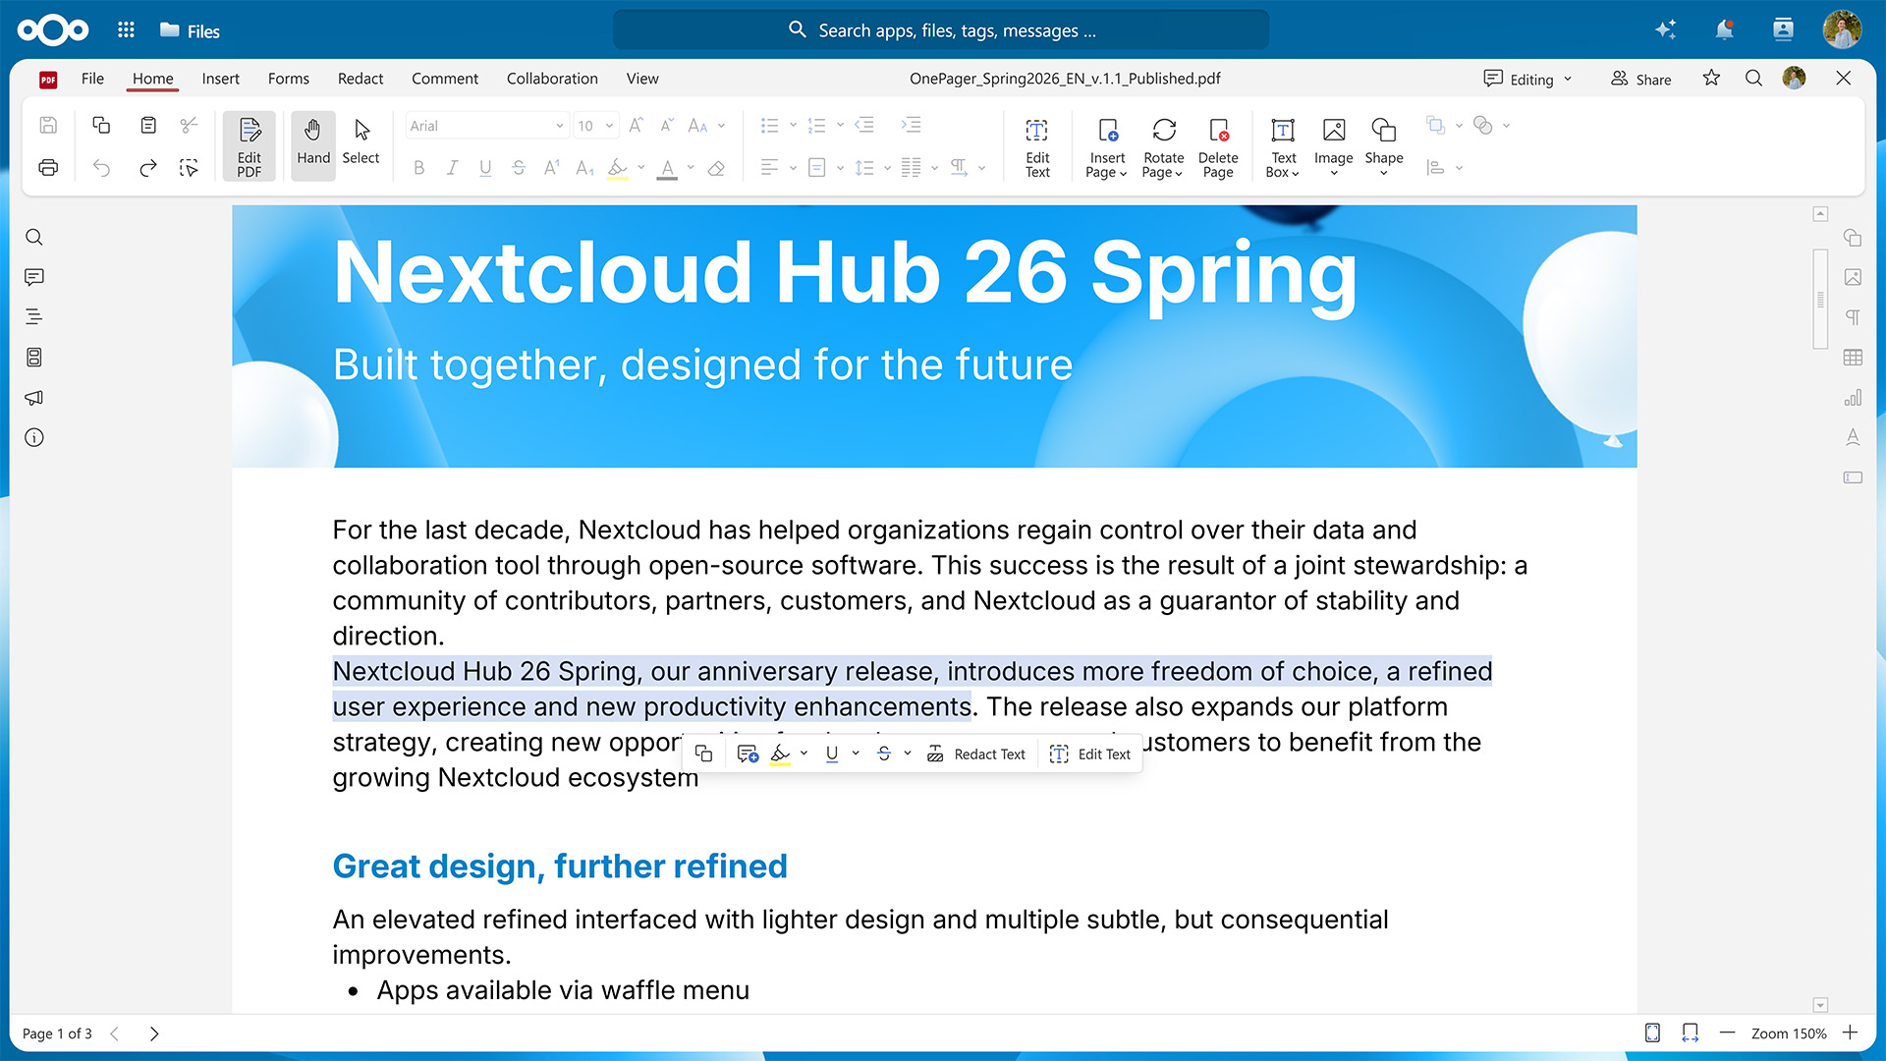Open the notifications bell
The width and height of the screenshot is (1886, 1061).
[1724, 29]
